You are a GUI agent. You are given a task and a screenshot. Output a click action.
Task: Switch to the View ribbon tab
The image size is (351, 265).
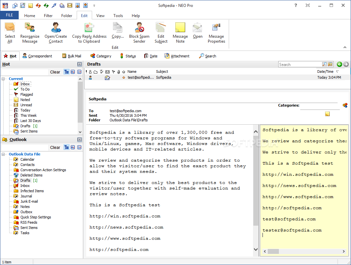click(100, 16)
